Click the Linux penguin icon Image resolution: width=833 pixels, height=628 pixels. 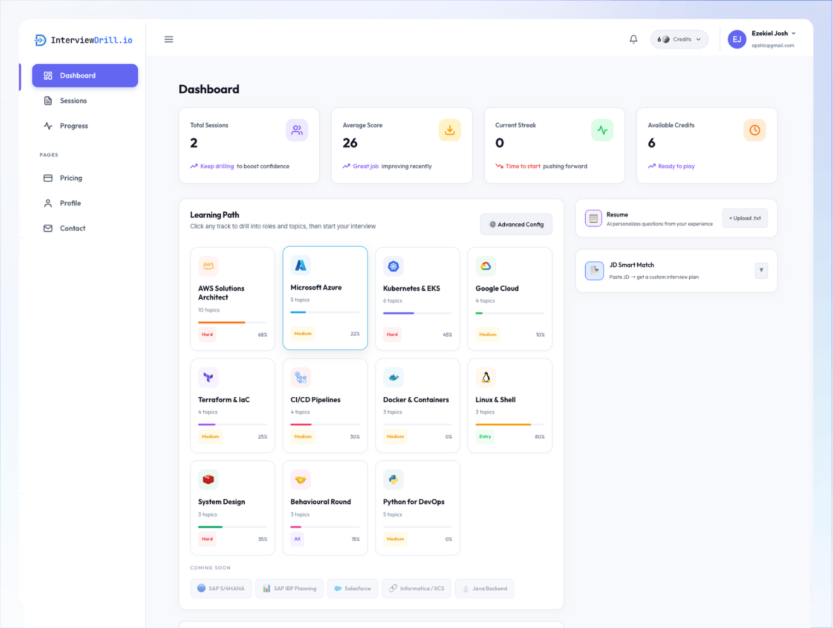click(x=486, y=378)
